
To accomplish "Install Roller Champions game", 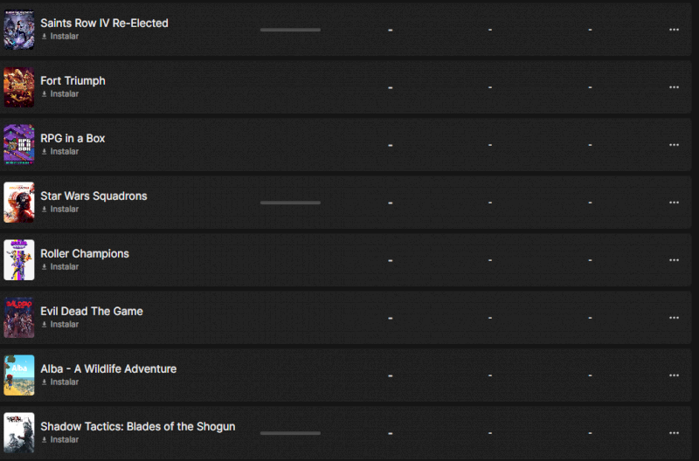I will (x=59, y=267).
